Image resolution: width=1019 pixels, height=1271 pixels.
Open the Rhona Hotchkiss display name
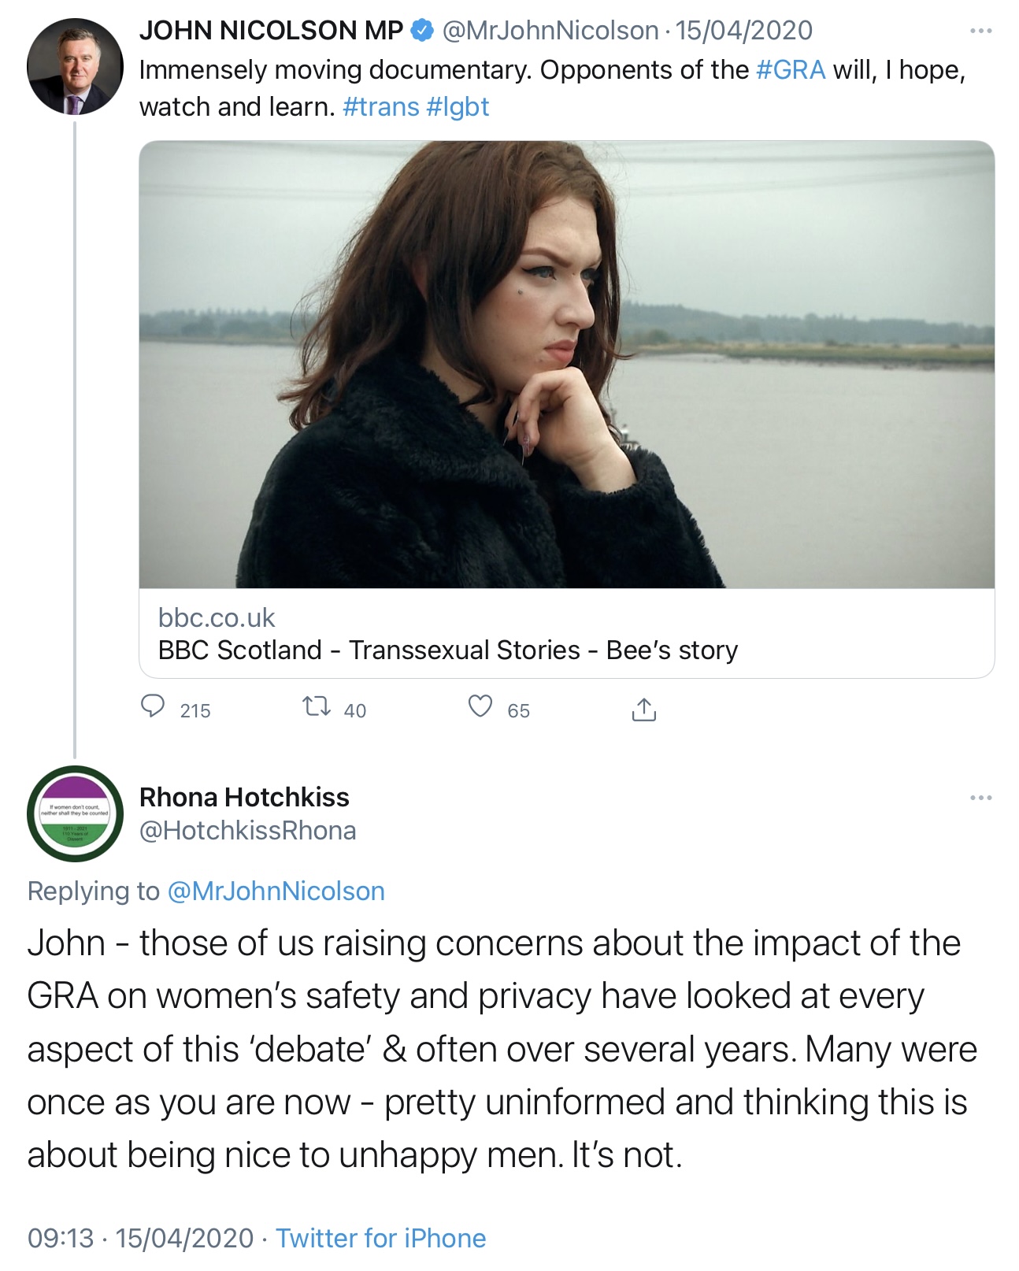[x=244, y=797]
